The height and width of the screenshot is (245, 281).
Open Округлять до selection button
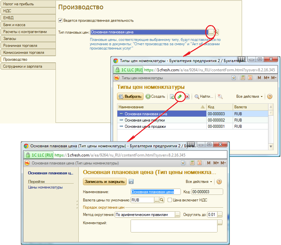(220, 215)
